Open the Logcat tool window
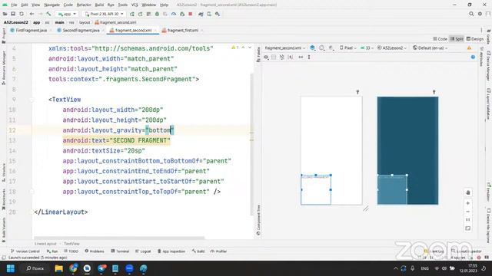The height and width of the screenshot is (276, 492). coord(143,251)
